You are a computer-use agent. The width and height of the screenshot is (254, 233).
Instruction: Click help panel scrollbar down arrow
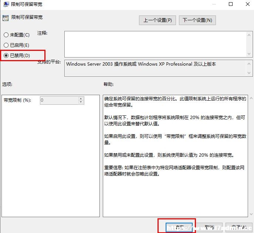coord(251,214)
